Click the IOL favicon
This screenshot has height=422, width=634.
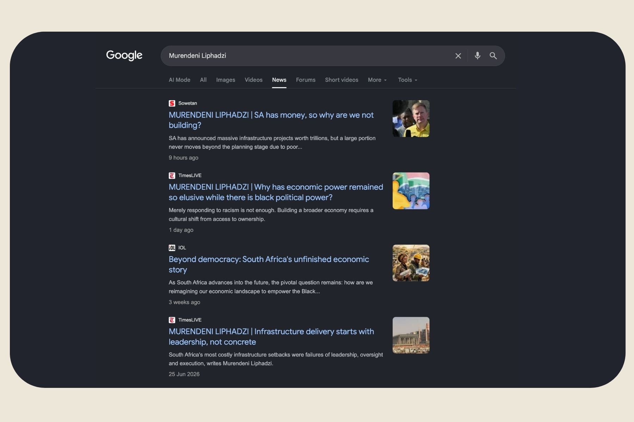pyautogui.click(x=172, y=248)
